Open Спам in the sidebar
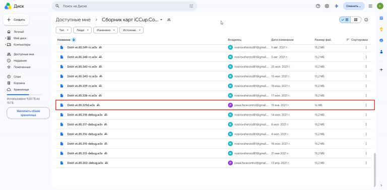 pyautogui.click(x=17, y=76)
